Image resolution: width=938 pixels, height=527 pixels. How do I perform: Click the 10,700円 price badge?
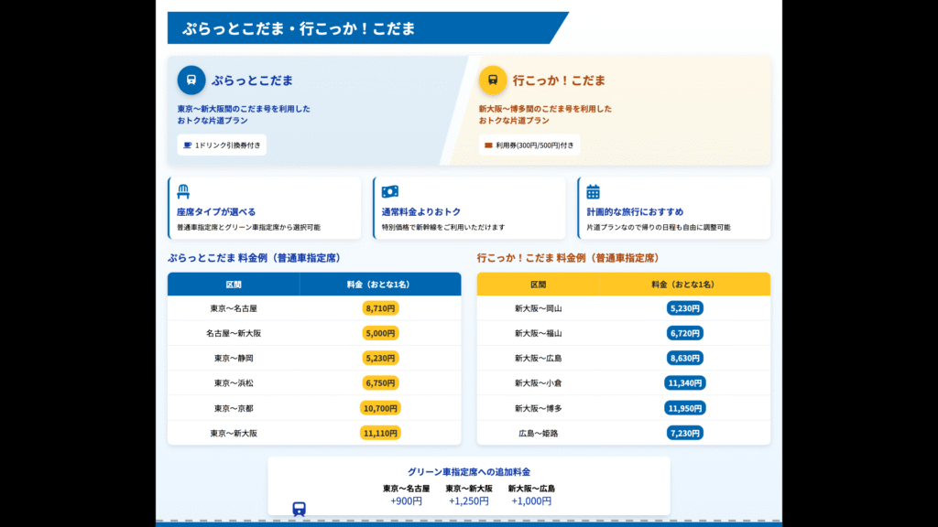click(x=380, y=408)
